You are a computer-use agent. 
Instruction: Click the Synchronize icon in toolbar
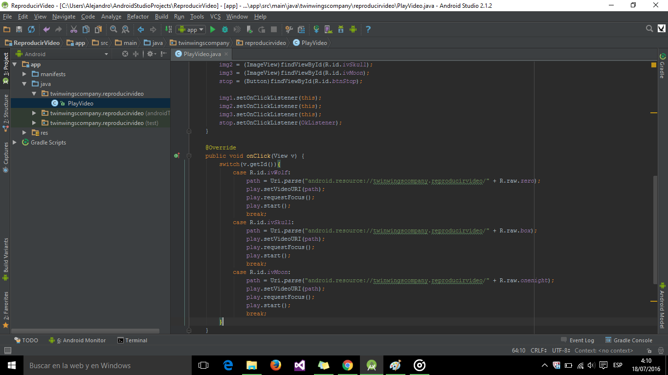[x=31, y=29]
